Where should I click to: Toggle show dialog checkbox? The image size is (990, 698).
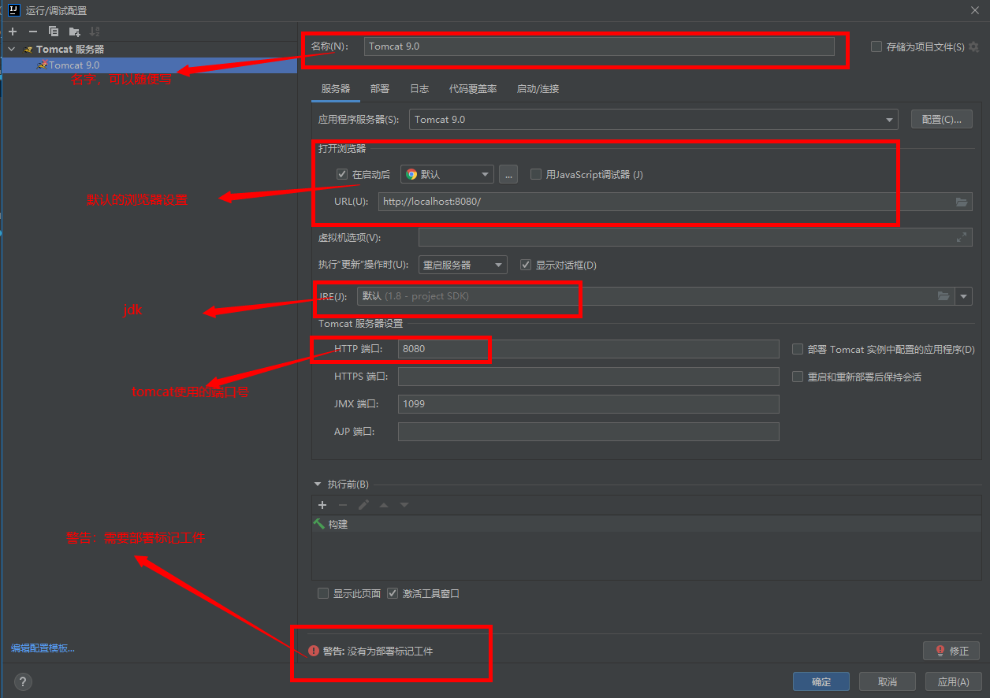pos(526,265)
